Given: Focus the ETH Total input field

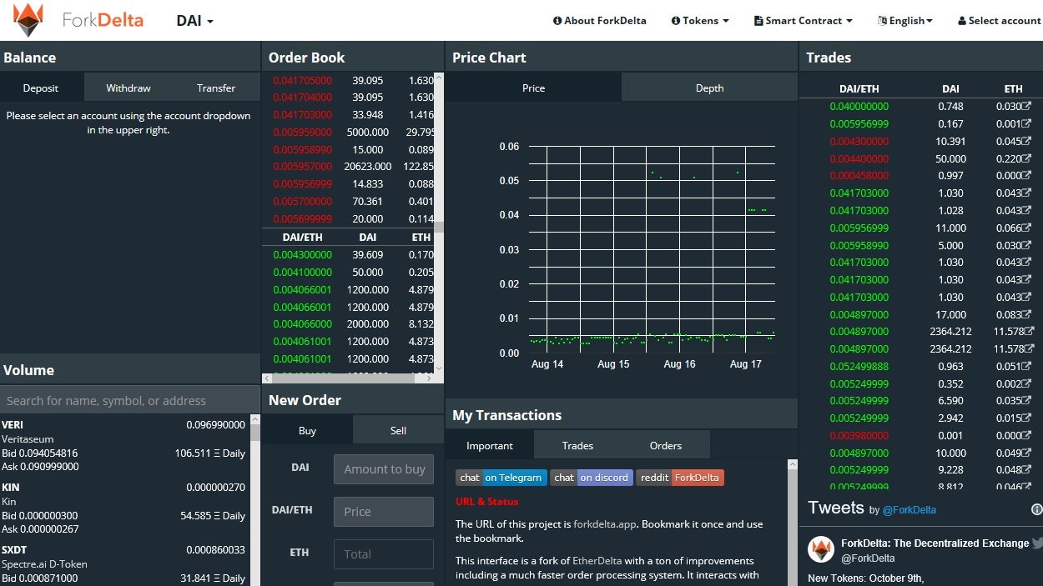Looking at the screenshot, I should (384, 554).
